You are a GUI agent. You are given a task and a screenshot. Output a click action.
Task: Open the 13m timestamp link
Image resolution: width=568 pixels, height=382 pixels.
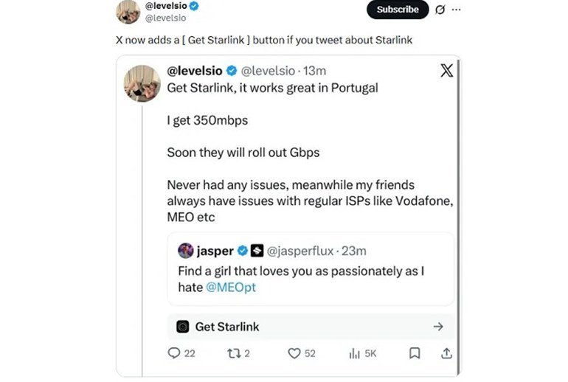pyautogui.click(x=315, y=71)
